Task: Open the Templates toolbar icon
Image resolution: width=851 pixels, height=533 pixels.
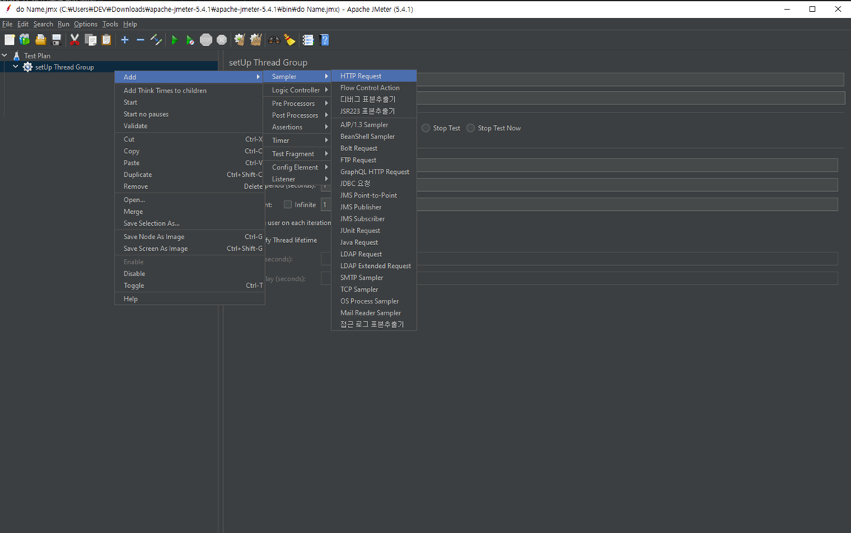Action: coord(25,40)
